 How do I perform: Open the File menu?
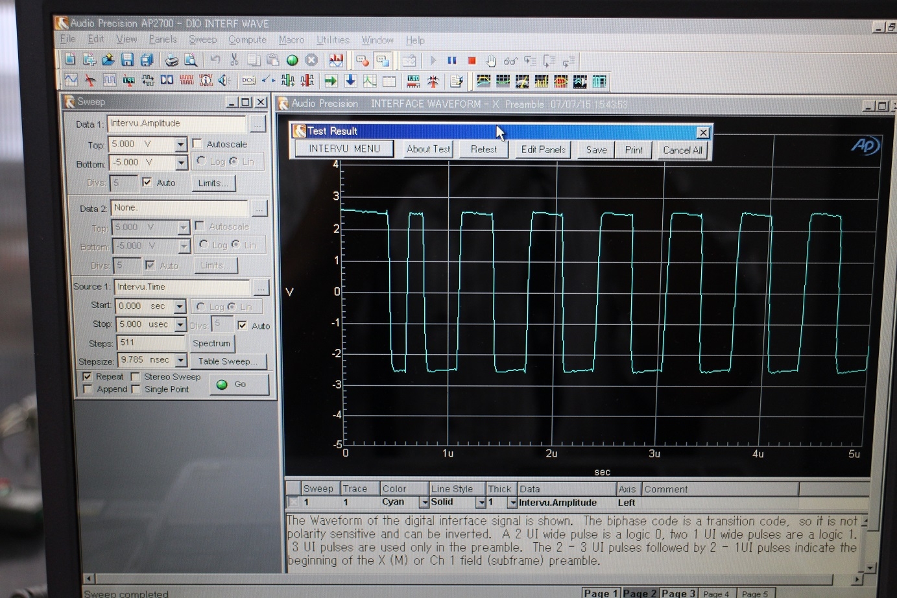point(67,39)
